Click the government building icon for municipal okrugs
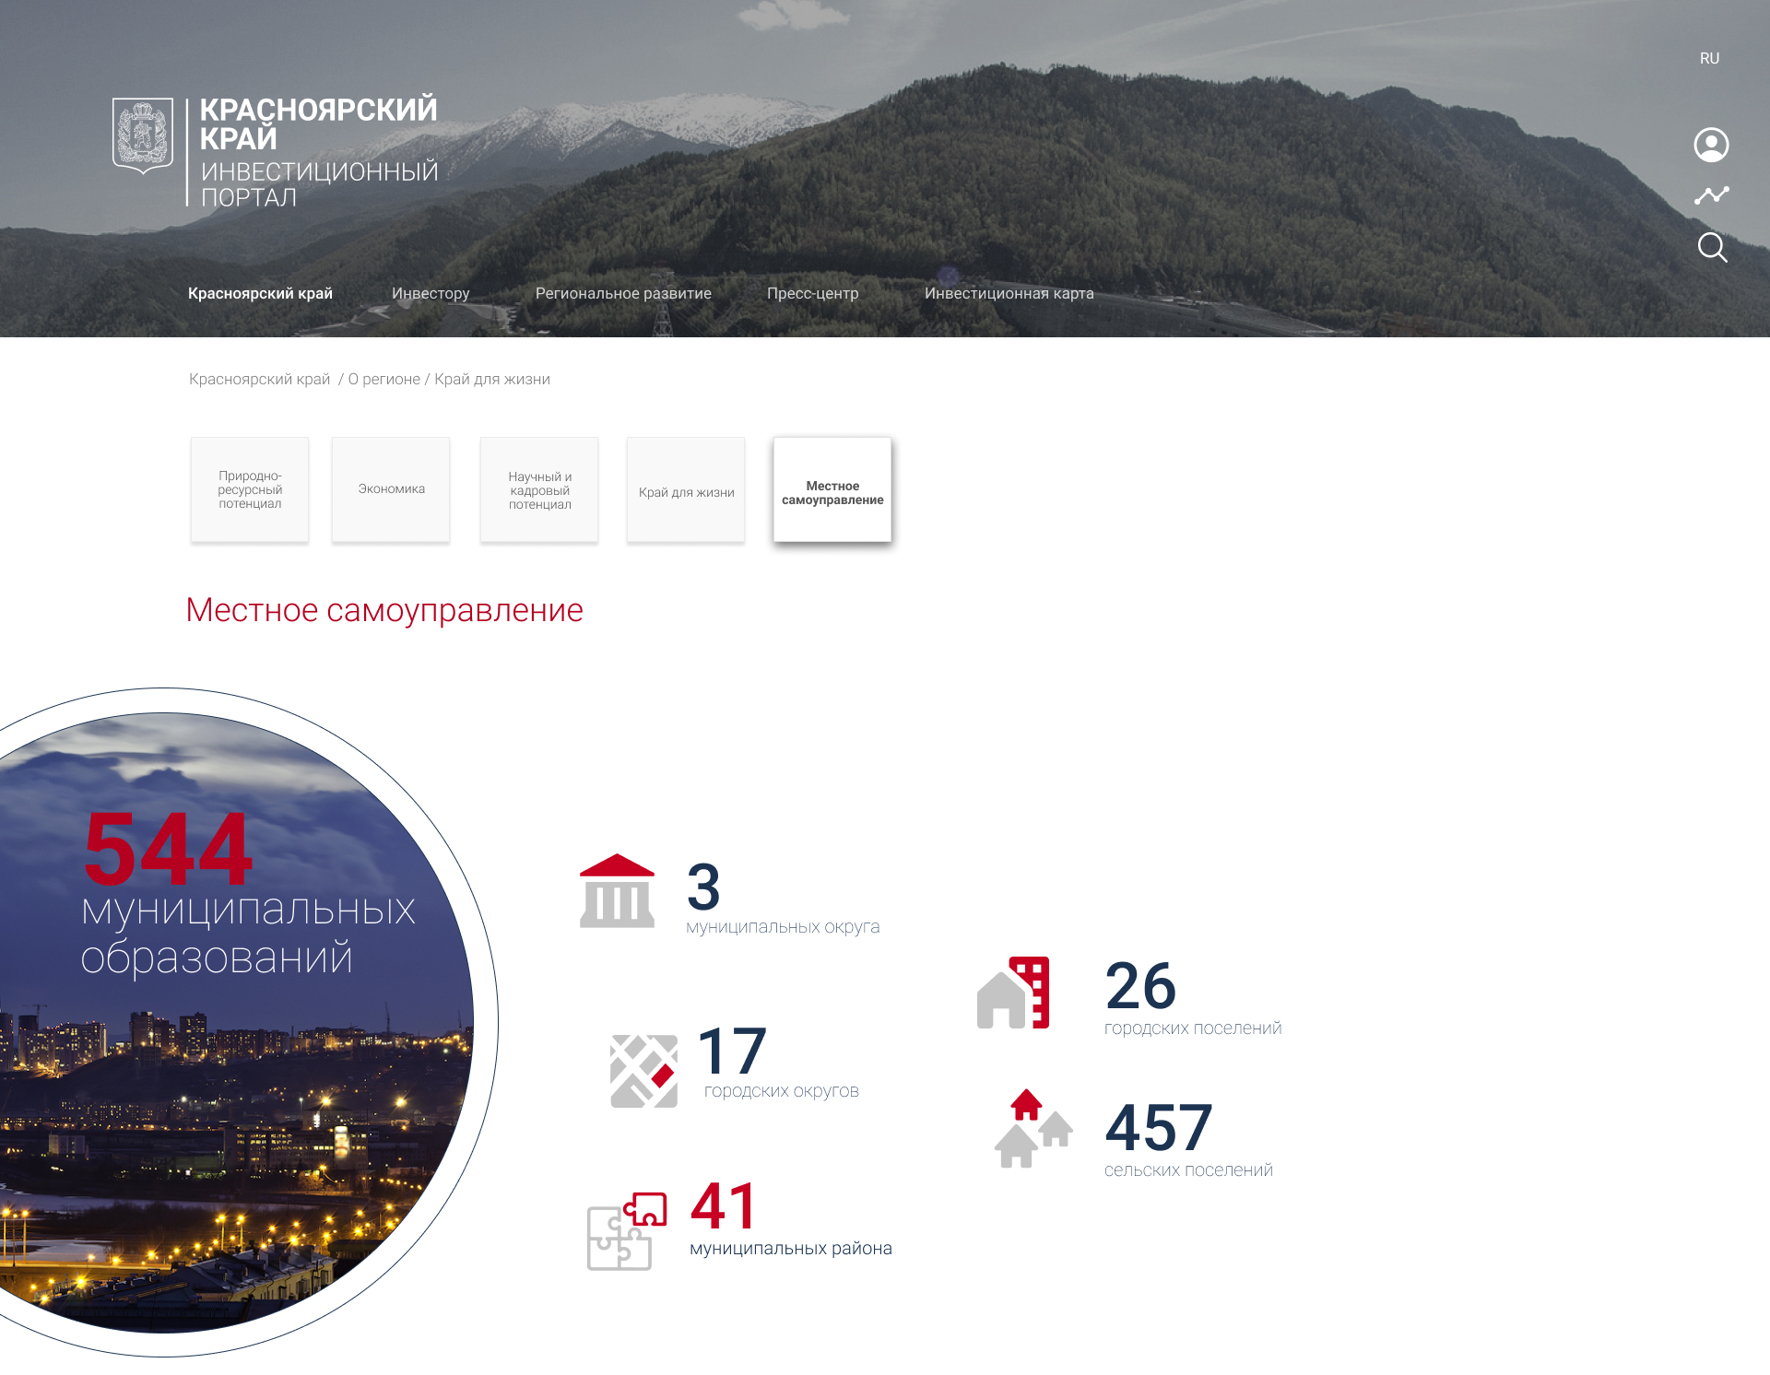Viewport: 1770px width, 1375px height. tap(617, 890)
